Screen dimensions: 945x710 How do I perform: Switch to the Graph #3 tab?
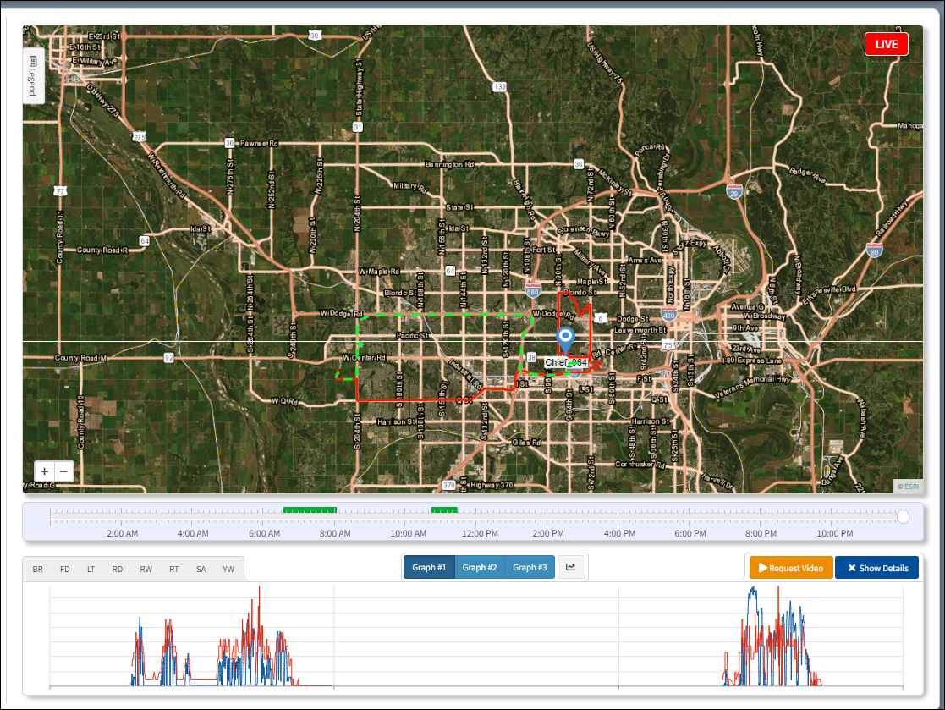click(x=530, y=567)
